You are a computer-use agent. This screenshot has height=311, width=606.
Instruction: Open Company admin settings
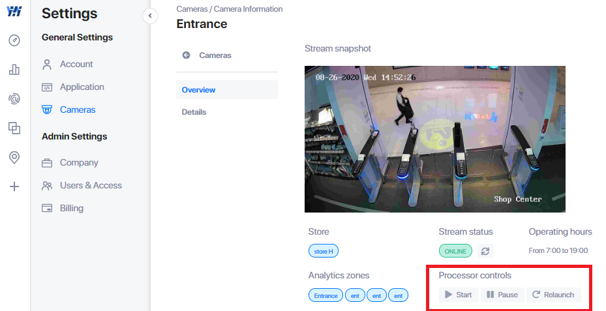coord(70,162)
